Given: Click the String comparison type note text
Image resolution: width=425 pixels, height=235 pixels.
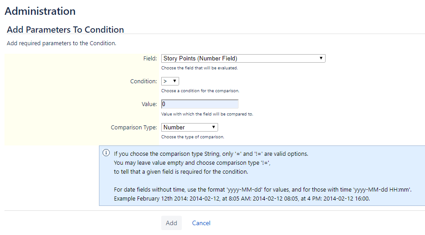Looking at the screenshot, I should click(211, 154).
